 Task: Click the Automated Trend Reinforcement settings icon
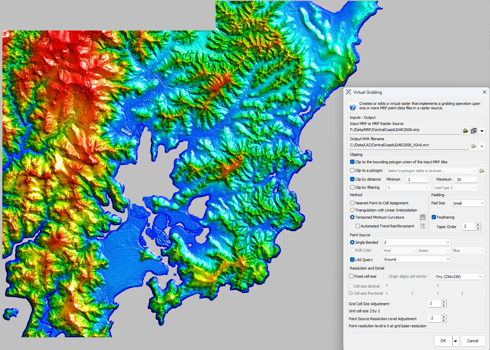click(x=423, y=226)
